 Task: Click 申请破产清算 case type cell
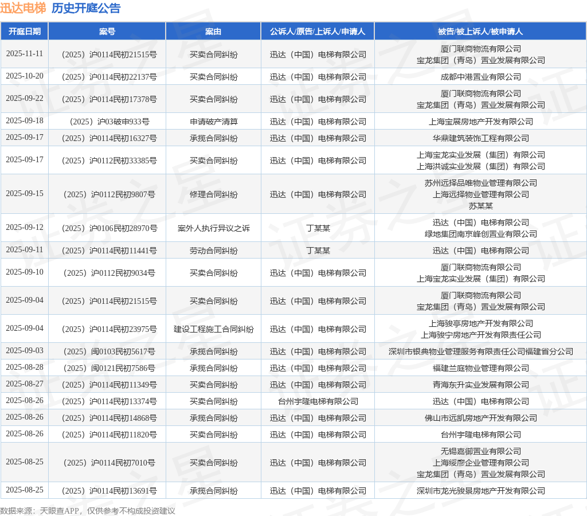click(x=213, y=121)
